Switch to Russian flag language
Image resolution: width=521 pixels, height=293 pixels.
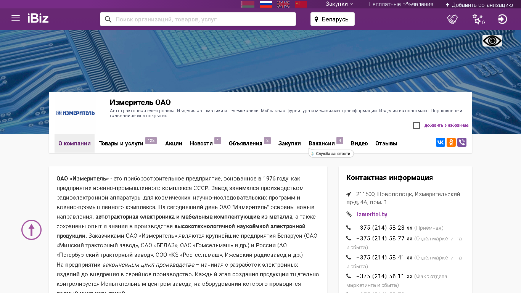[x=266, y=4]
